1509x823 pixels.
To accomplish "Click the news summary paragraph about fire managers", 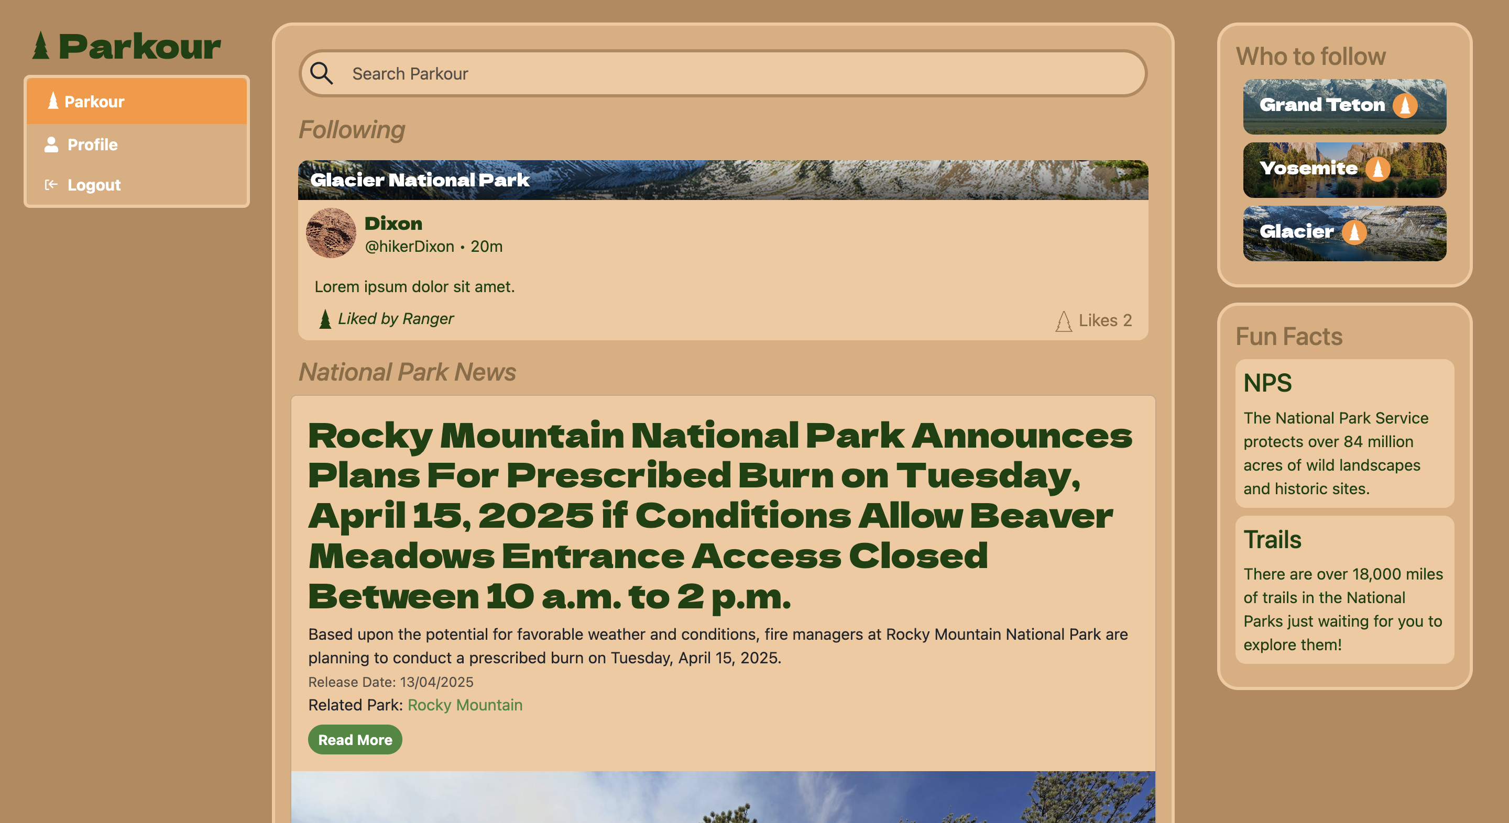I will coord(718,646).
